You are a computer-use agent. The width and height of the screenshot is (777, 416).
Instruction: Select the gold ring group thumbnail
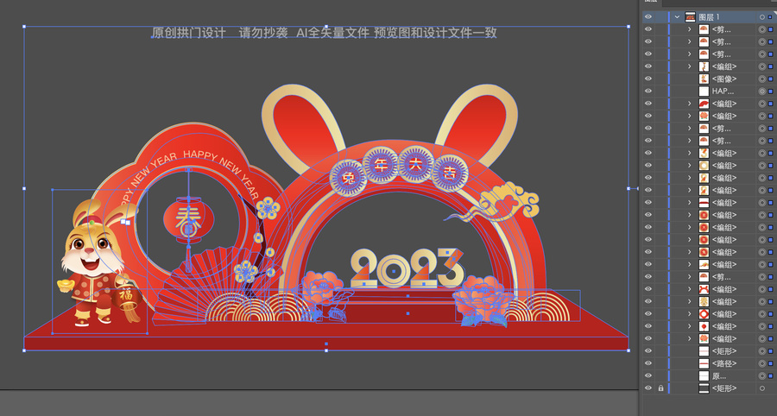point(704,166)
